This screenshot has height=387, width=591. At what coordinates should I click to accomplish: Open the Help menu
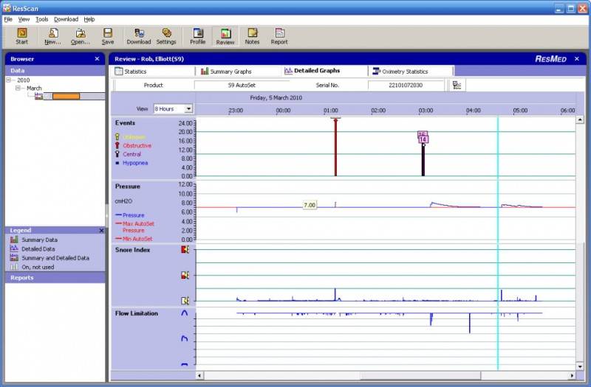tap(89, 19)
